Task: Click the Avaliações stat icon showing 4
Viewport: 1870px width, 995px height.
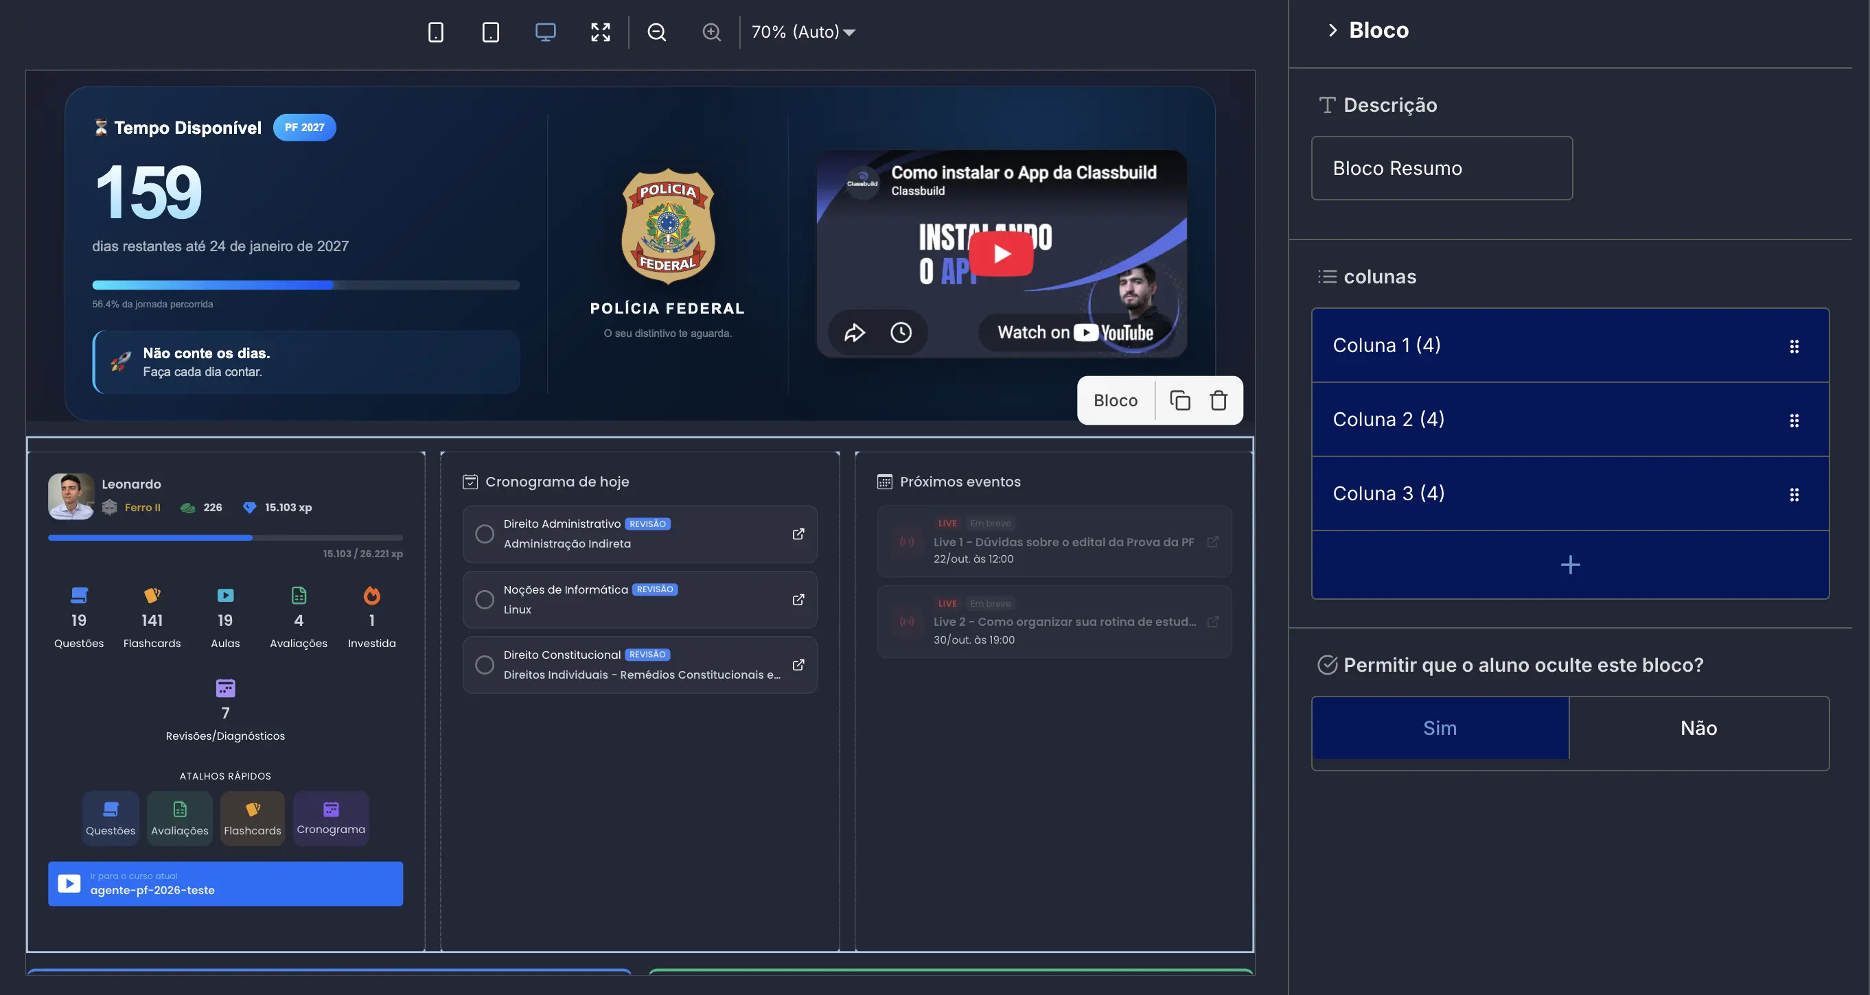Action: tap(299, 596)
